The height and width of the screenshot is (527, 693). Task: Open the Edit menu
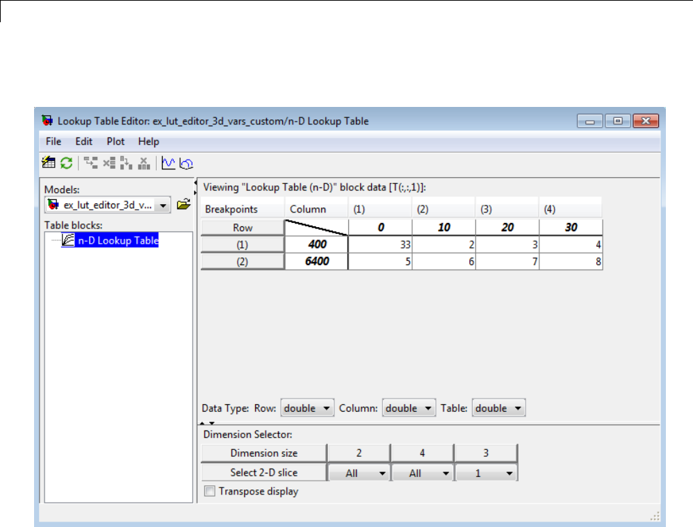coord(83,142)
